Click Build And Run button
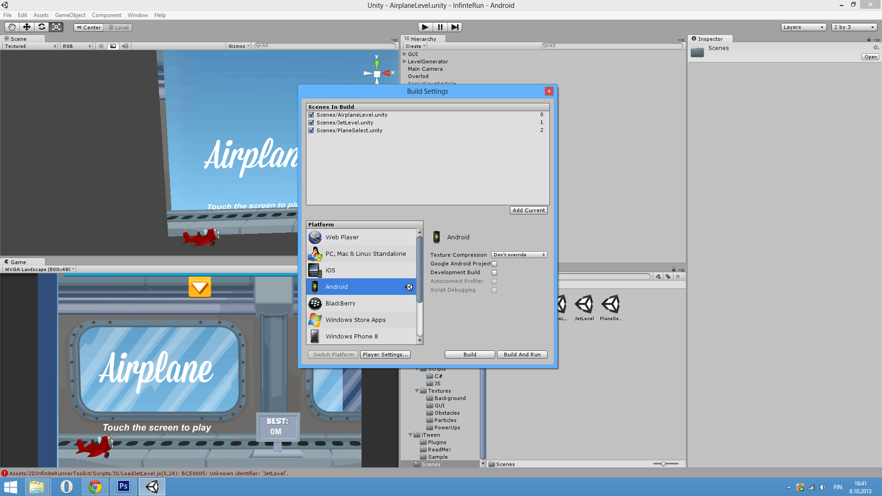The image size is (882, 496). pyautogui.click(x=522, y=355)
